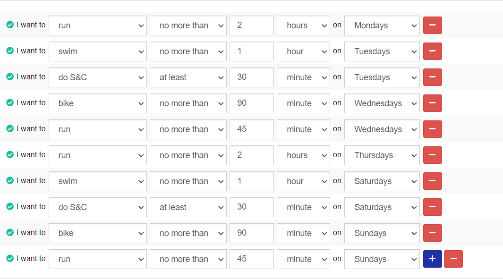Remove the last run on Sundays row
This screenshot has height=279, width=503.
pos(453,259)
